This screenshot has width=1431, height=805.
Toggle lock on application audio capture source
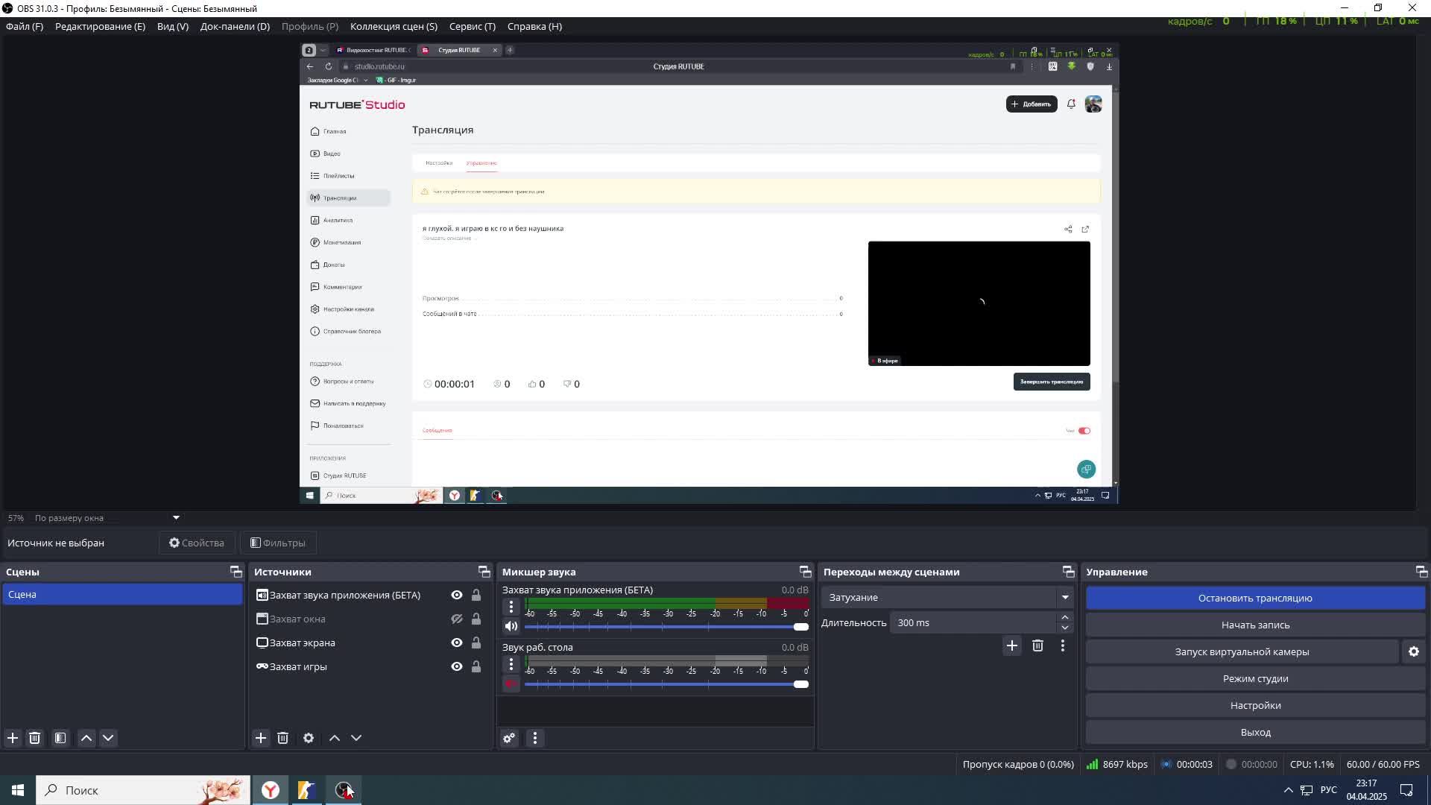tap(476, 595)
